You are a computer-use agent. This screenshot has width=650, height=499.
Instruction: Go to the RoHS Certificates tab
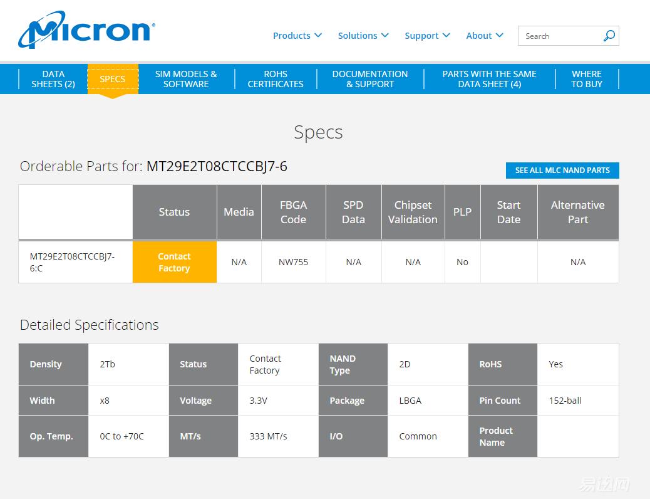pyautogui.click(x=276, y=79)
